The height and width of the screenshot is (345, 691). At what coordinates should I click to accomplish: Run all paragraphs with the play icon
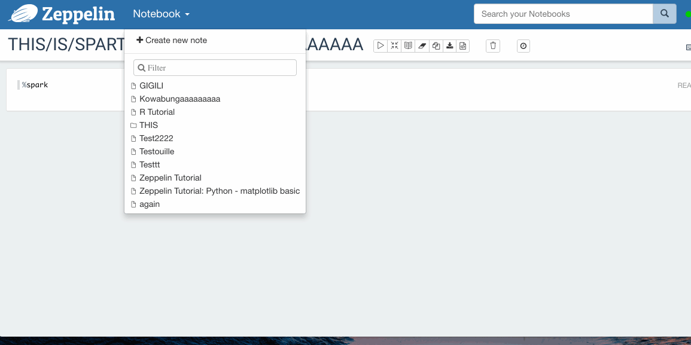click(380, 46)
